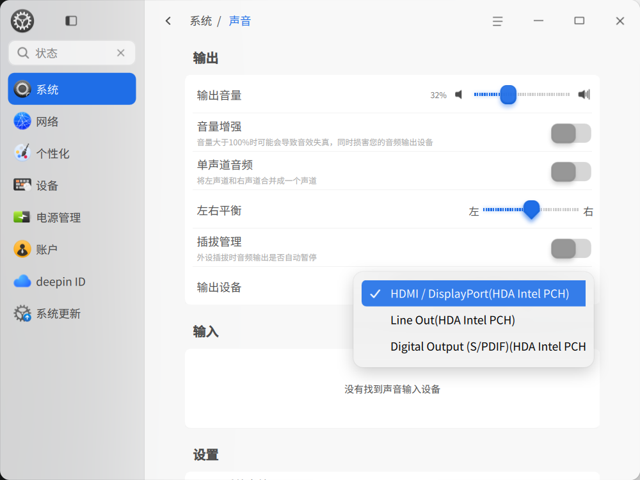Viewport: 640px width, 480px height.
Task: Click the 右 balance label
Action: (x=588, y=211)
